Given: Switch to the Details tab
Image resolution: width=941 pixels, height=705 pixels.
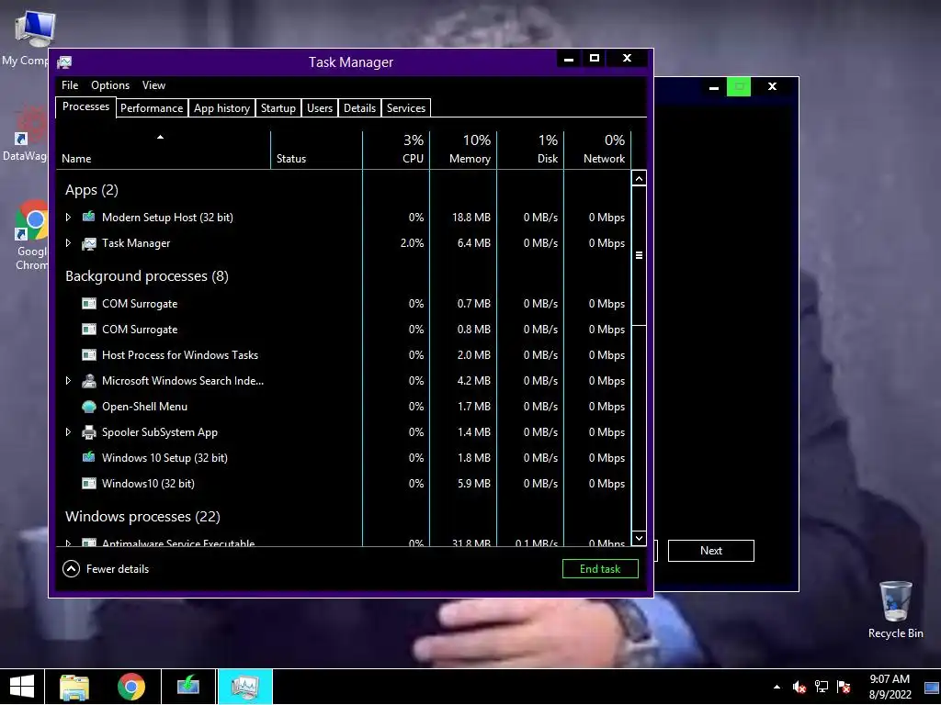Looking at the screenshot, I should pos(359,108).
